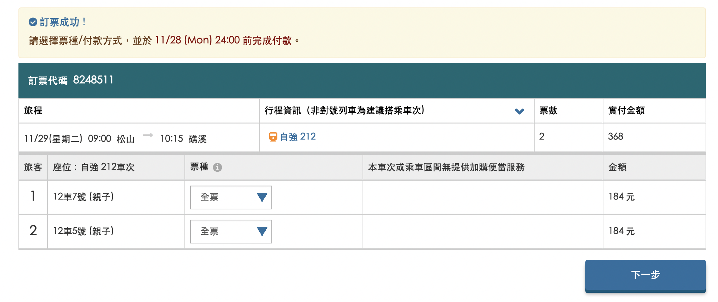718x302 pixels.
Task: Click the arrow icon between 松山 and 礁溪
Action: coord(148,135)
